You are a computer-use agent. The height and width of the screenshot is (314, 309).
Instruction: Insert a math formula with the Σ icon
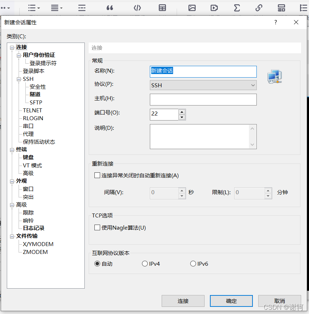[x=237, y=8]
